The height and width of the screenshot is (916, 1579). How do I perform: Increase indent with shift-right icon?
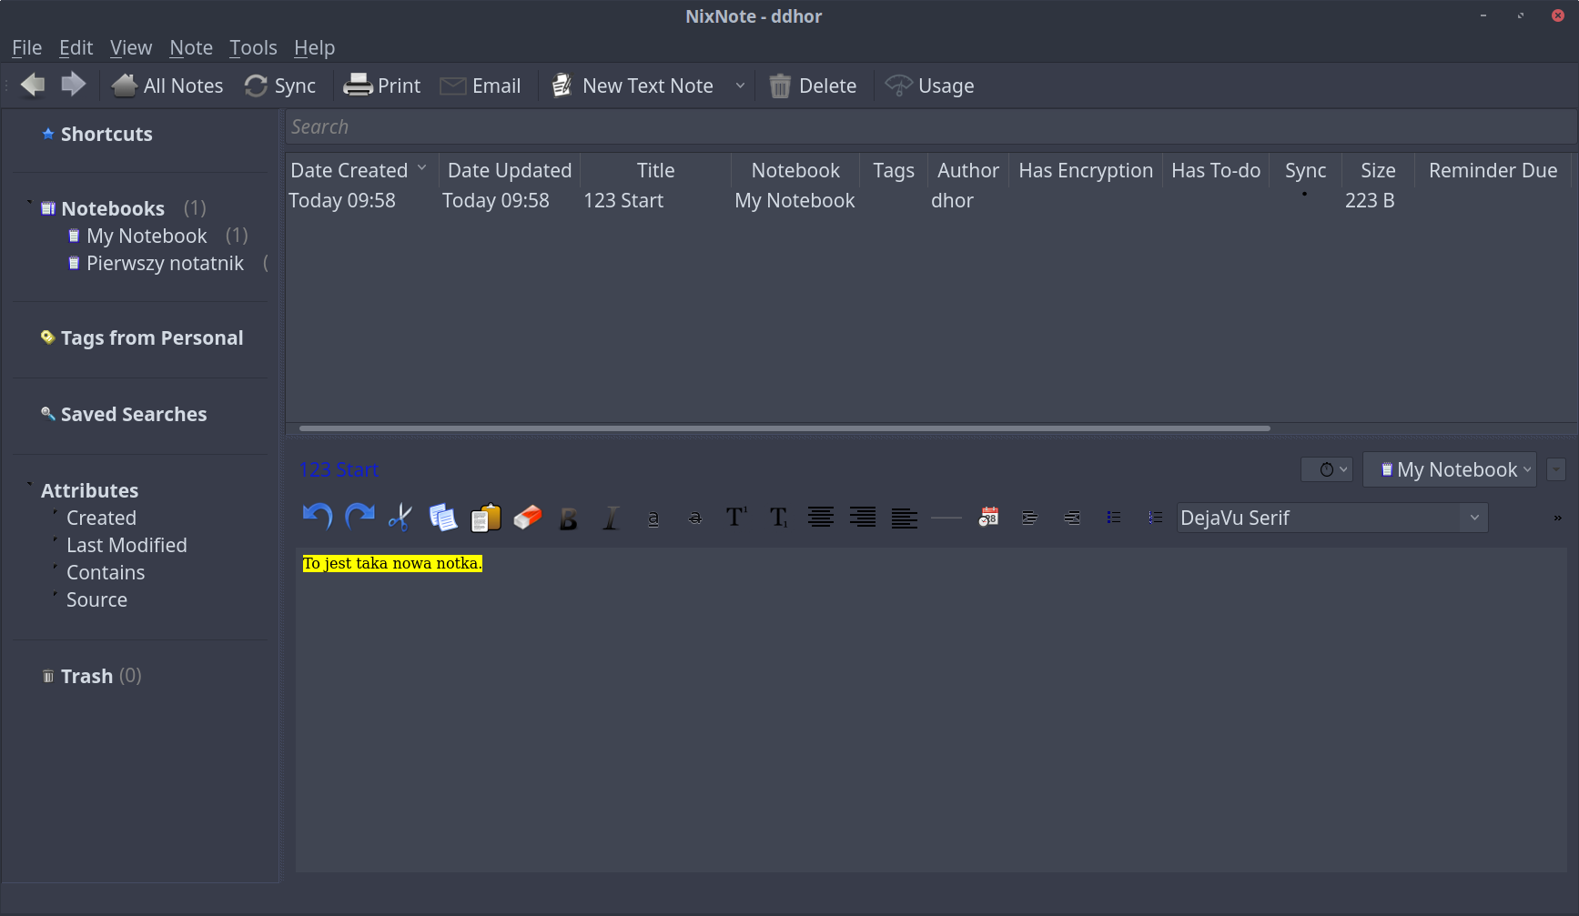[x=1030, y=518]
